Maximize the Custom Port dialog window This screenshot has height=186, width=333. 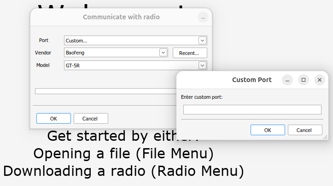pos(304,80)
